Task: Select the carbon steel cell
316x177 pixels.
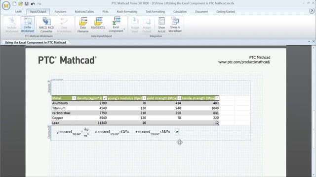Action: pos(64,113)
